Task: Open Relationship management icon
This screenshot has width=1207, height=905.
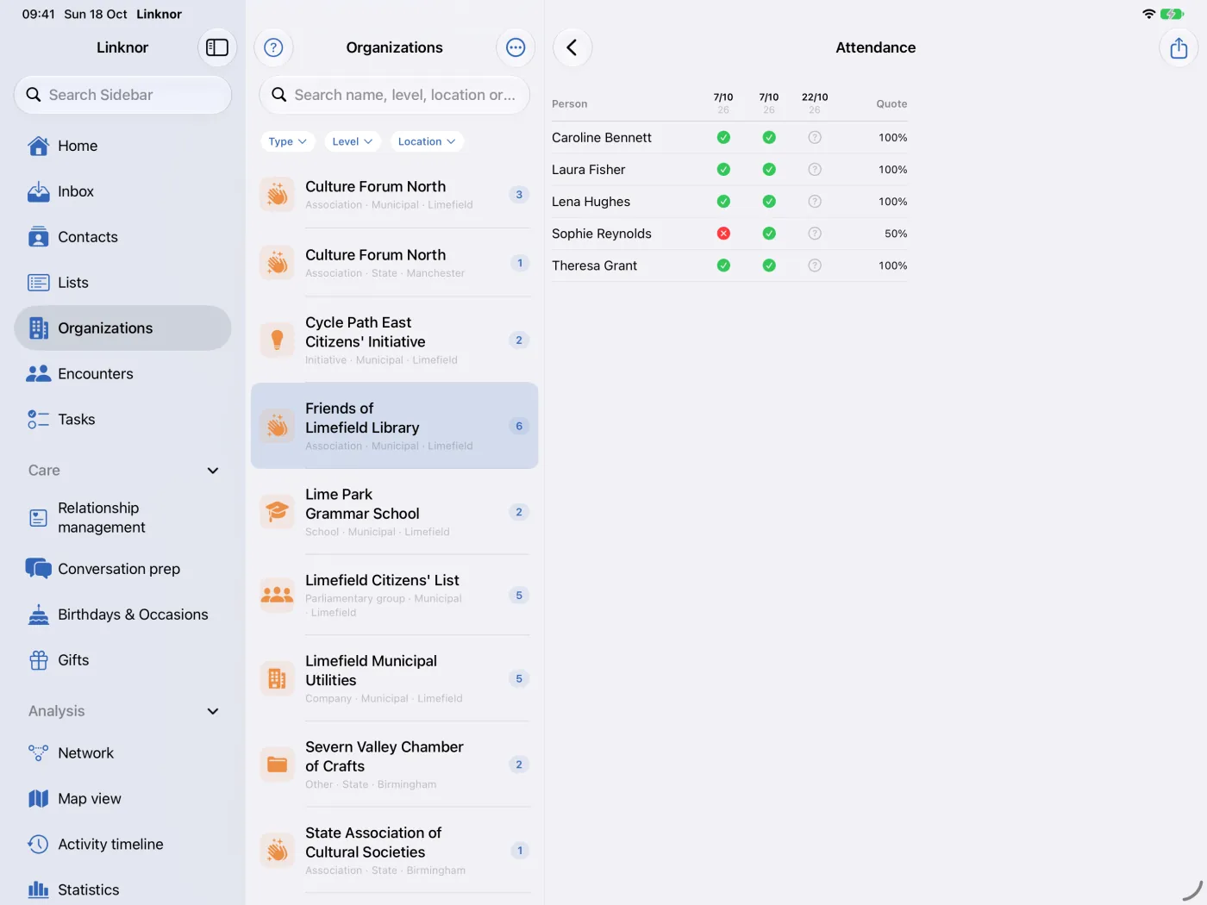Action: coord(39,518)
